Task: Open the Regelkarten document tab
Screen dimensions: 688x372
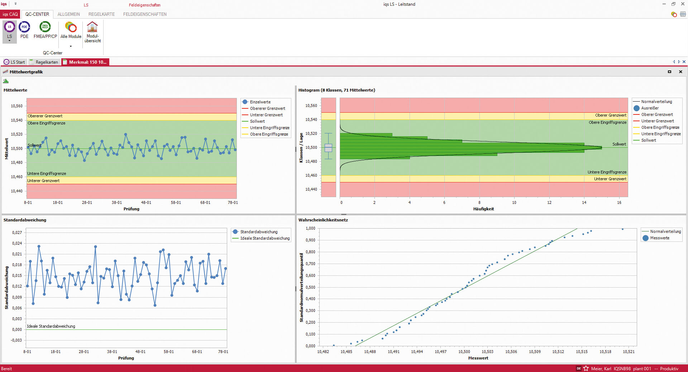Action: [44, 62]
